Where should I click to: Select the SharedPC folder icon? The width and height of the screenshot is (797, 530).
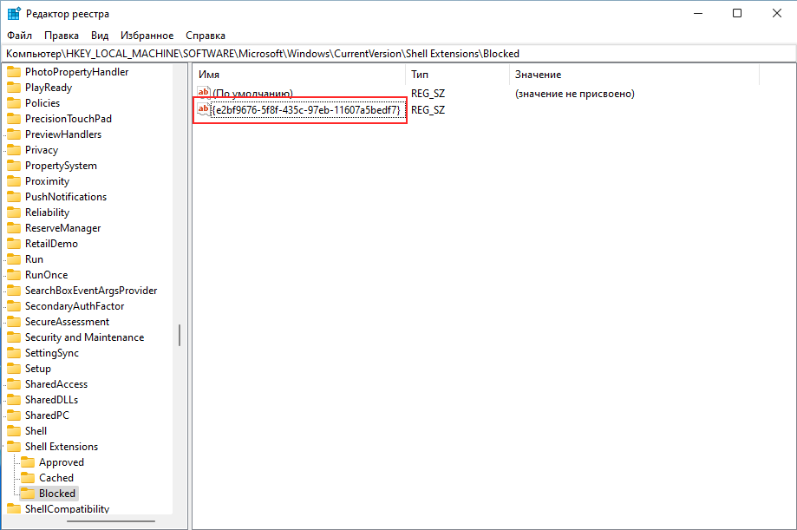click(14, 415)
